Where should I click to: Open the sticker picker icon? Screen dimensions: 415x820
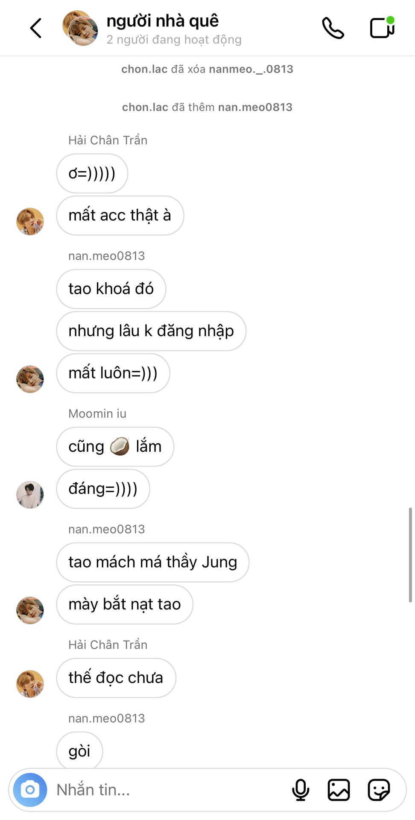click(379, 790)
